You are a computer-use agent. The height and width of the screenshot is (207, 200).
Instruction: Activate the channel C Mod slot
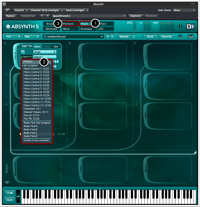click(x=167, y=116)
